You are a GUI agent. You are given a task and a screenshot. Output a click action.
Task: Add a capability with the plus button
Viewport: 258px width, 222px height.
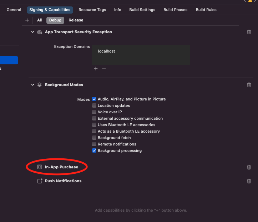pos(27,20)
